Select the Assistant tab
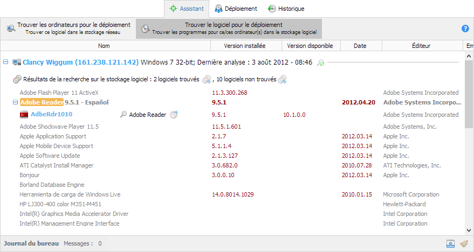 click(x=187, y=9)
